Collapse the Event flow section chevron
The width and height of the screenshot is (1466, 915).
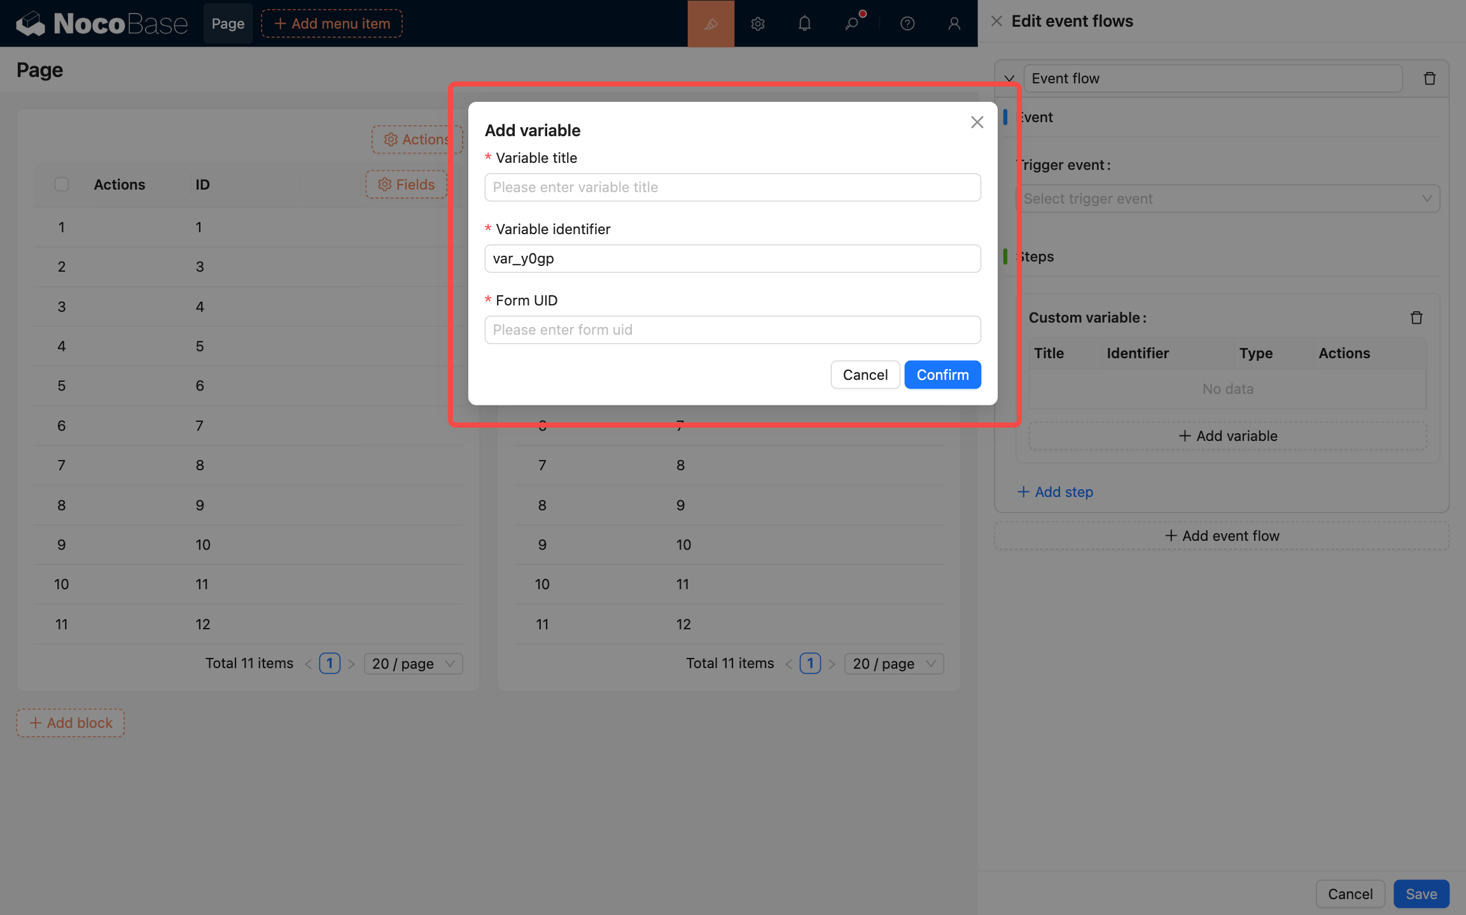1009,78
